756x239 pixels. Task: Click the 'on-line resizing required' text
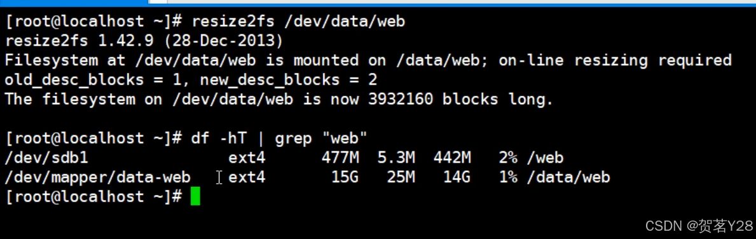(x=615, y=61)
